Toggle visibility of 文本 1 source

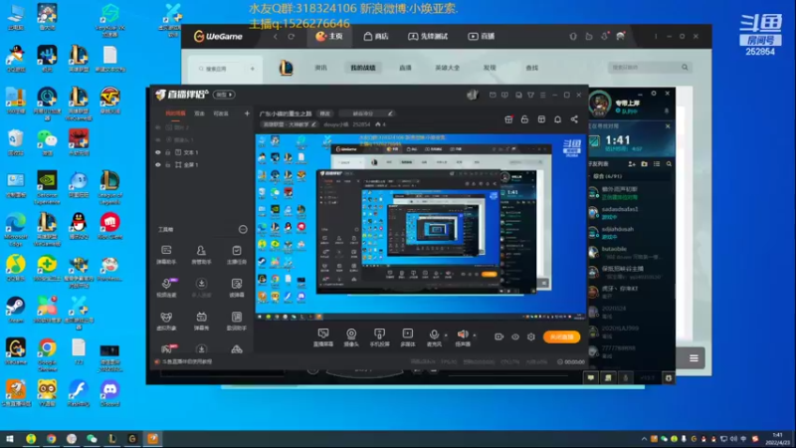click(158, 152)
